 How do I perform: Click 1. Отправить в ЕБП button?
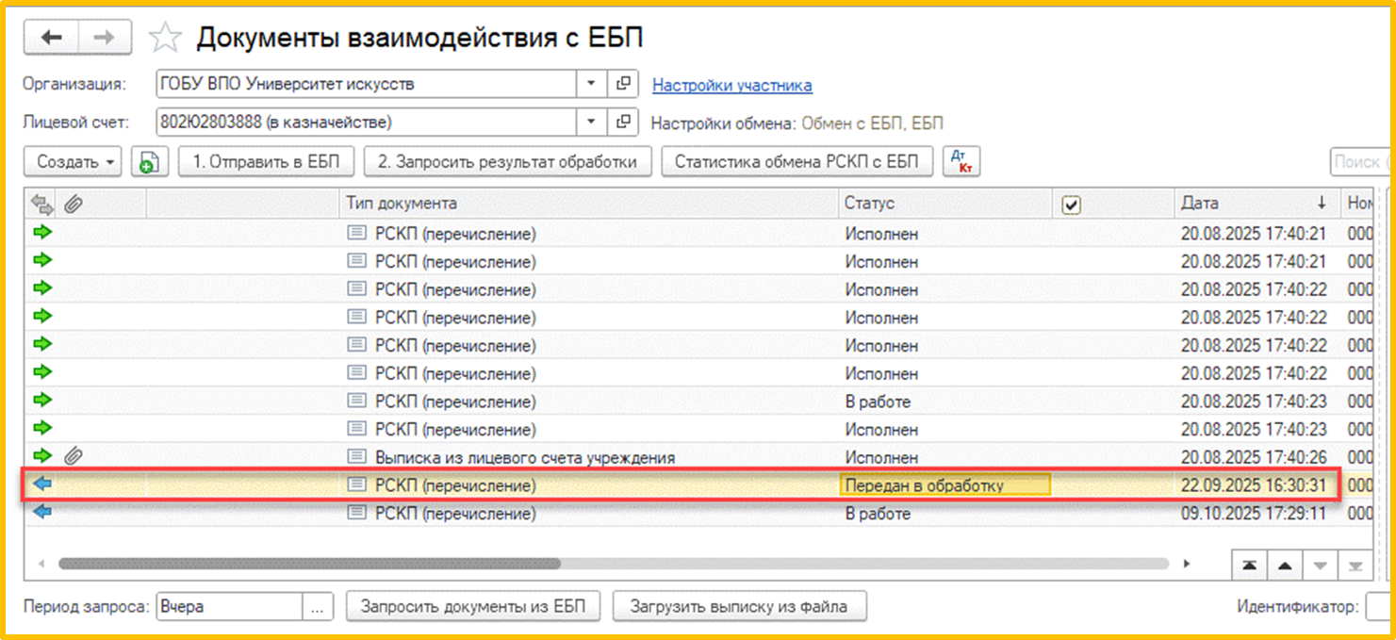(x=266, y=161)
